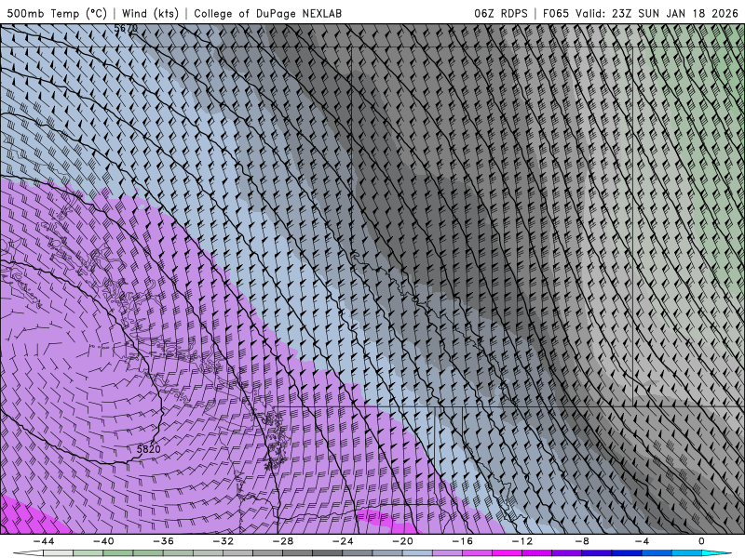The height and width of the screenshot is (558, 745).
Task: Click the cyan arrow end of the colorbar
Action: point(716,553)
